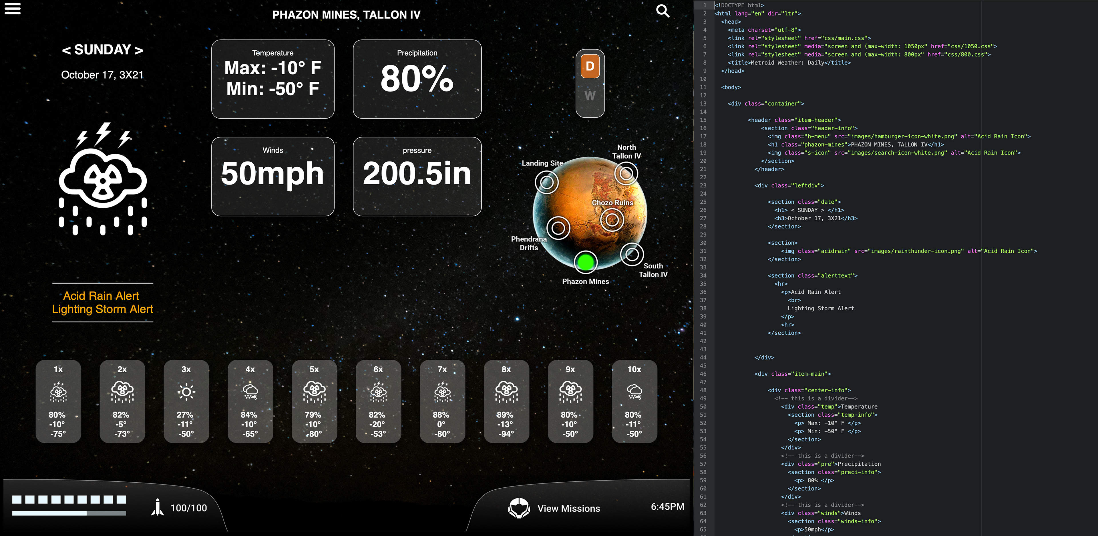Open the Winds 50mph card
The image size is (1098, 536).
[273, 176]
